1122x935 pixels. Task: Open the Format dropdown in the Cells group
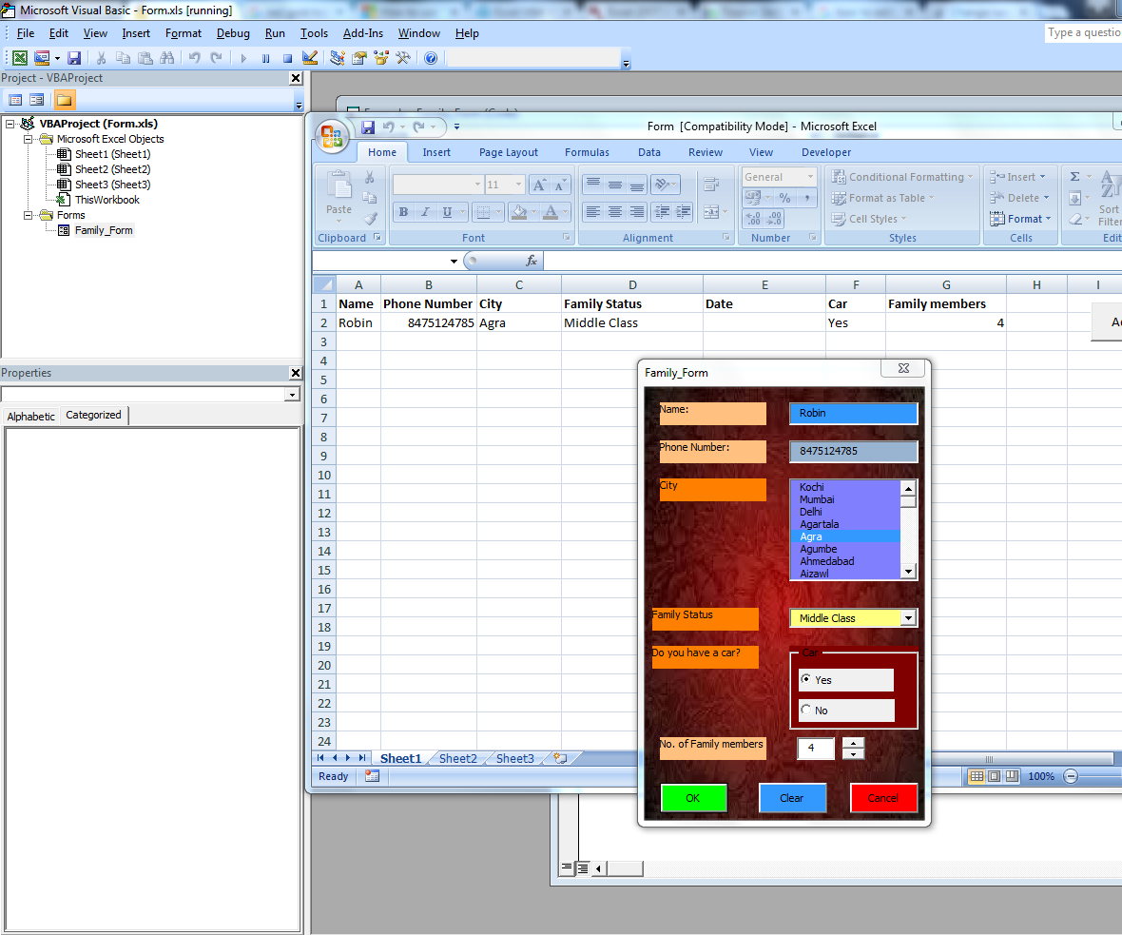tap(1020, 218)
